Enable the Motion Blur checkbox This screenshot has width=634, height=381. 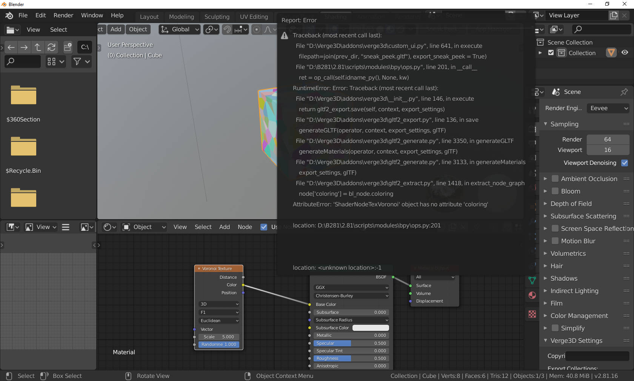tap(555, 241)
